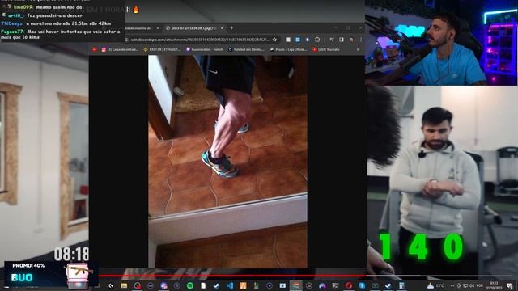
Task: Click the red YouTube bookmark icon at far left
Action: [x=94, y=49]
